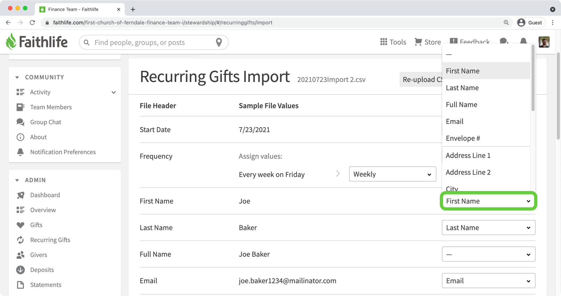Click the 7/23/2021 sample value
This screenshot has height=296, width=561.
(x=254, y=130)
